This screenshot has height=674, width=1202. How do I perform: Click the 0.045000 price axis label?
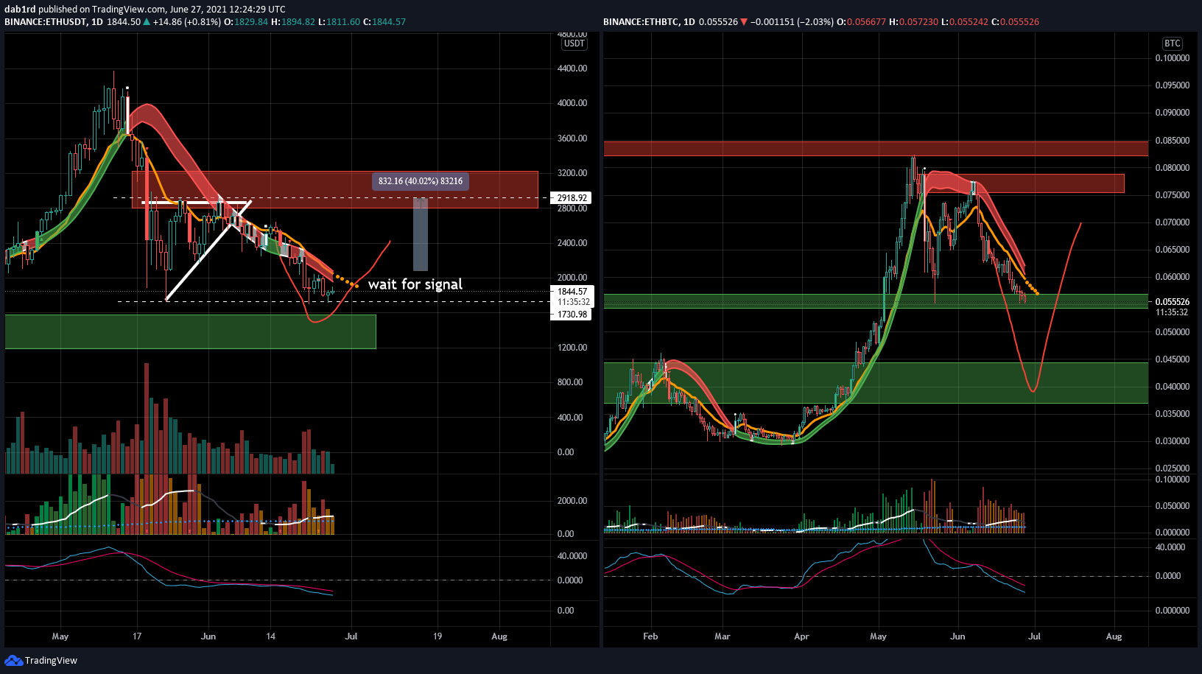[1172, 359]
